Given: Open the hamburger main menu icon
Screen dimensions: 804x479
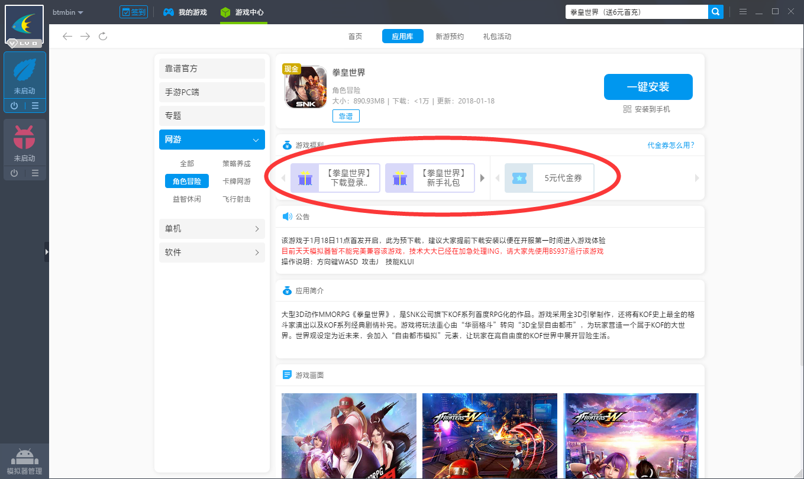Looking at the screenshot, I should pyautogui.click(x=743, y=12).
